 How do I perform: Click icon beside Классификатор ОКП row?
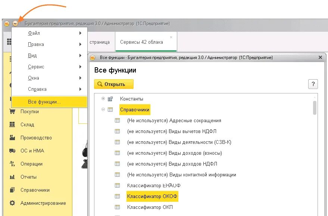coord(117,207)
